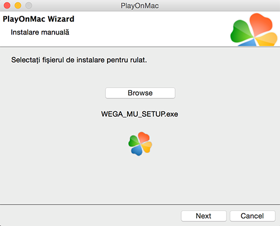The width and height of the screenshot is (280, 226).
Task: Click the yellow petal of small clover
Action: [147, 147]
